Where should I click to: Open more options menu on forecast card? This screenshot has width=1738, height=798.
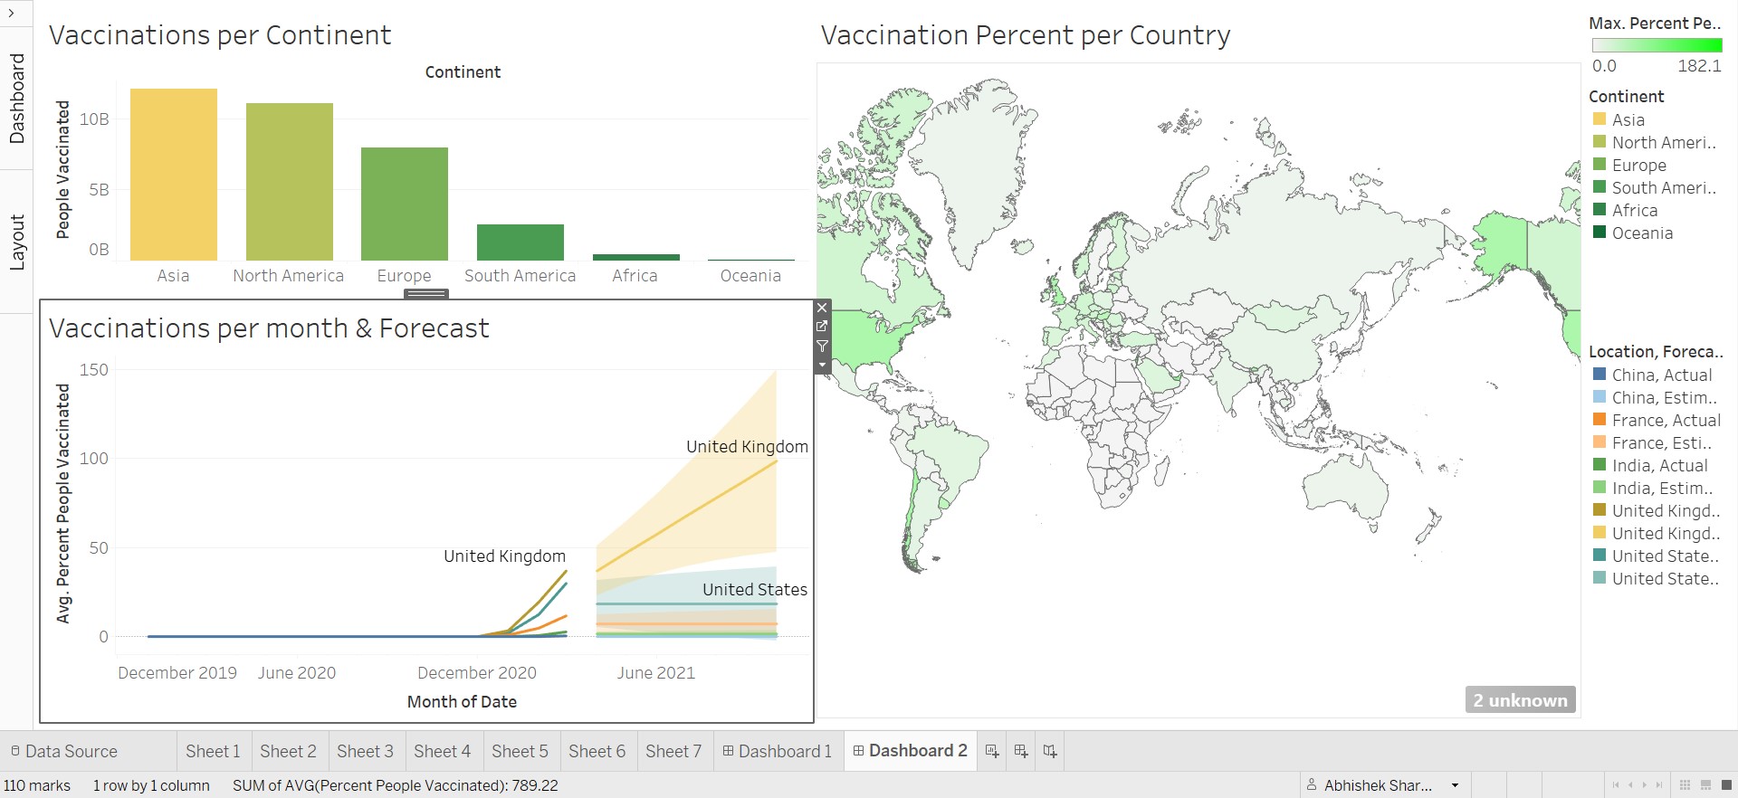coord(822,365)
